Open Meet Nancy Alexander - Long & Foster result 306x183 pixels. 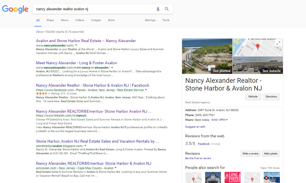[x=76, y=63]
